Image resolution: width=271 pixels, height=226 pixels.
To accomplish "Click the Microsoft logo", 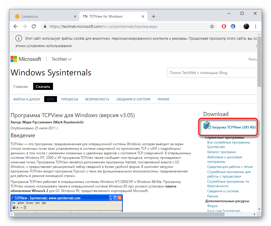I will 26,59.
